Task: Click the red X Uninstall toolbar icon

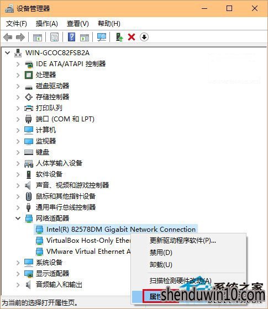Action: tap(132, 37)
